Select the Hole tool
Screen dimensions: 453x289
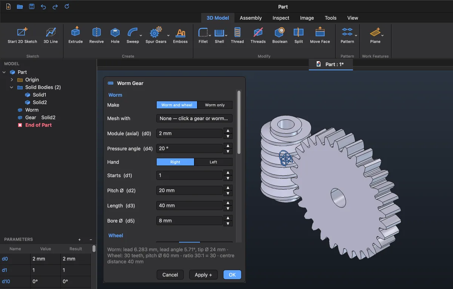click(x=115, y=36)
